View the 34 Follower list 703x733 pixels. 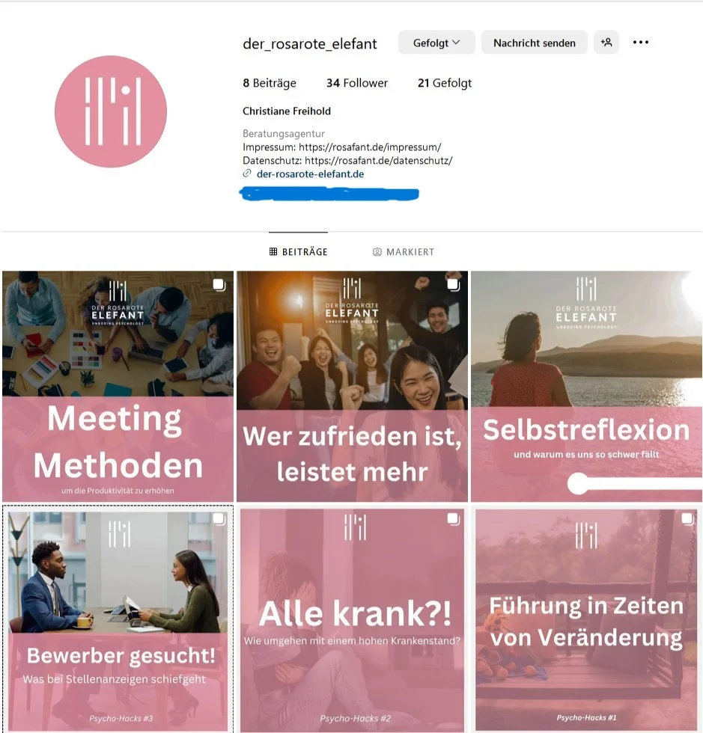pos(357,83)
